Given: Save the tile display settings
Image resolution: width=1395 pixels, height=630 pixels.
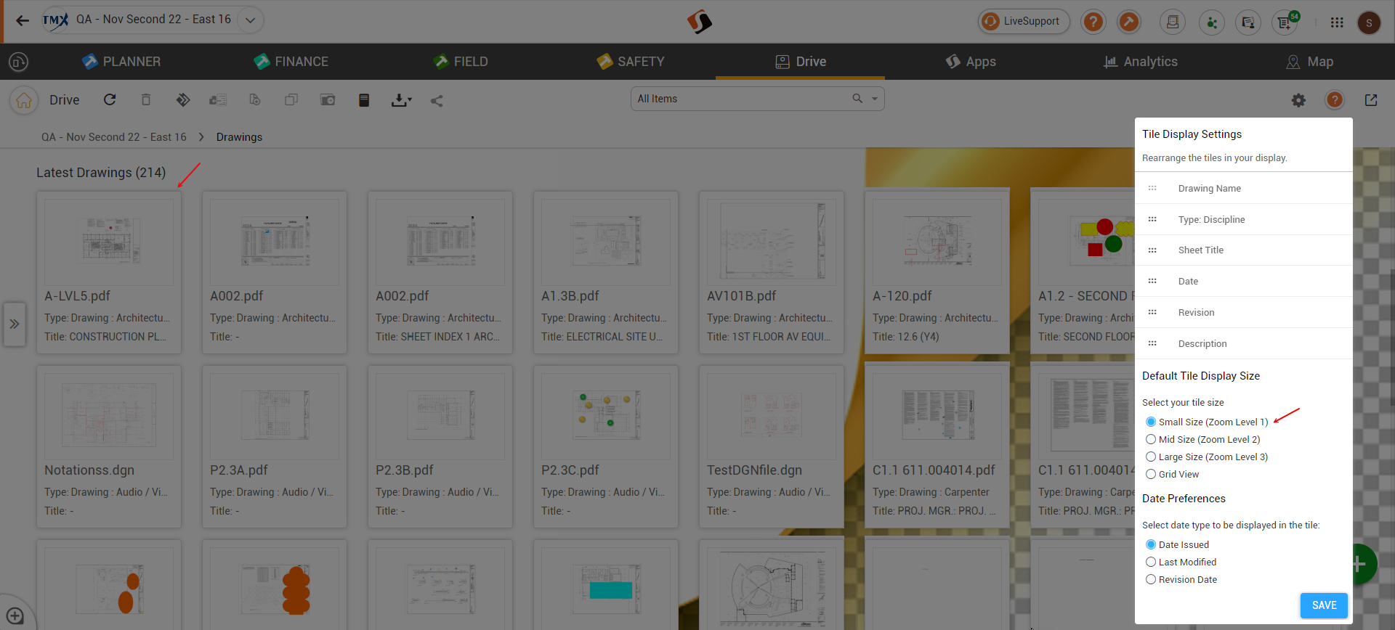Looking at the screenshot, I should click(1324, 605).
